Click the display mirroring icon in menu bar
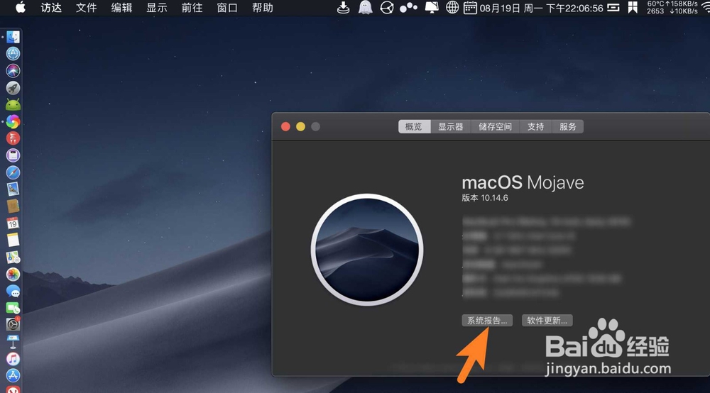The height and width of the screenshot is (393, 710). point(432,8)
